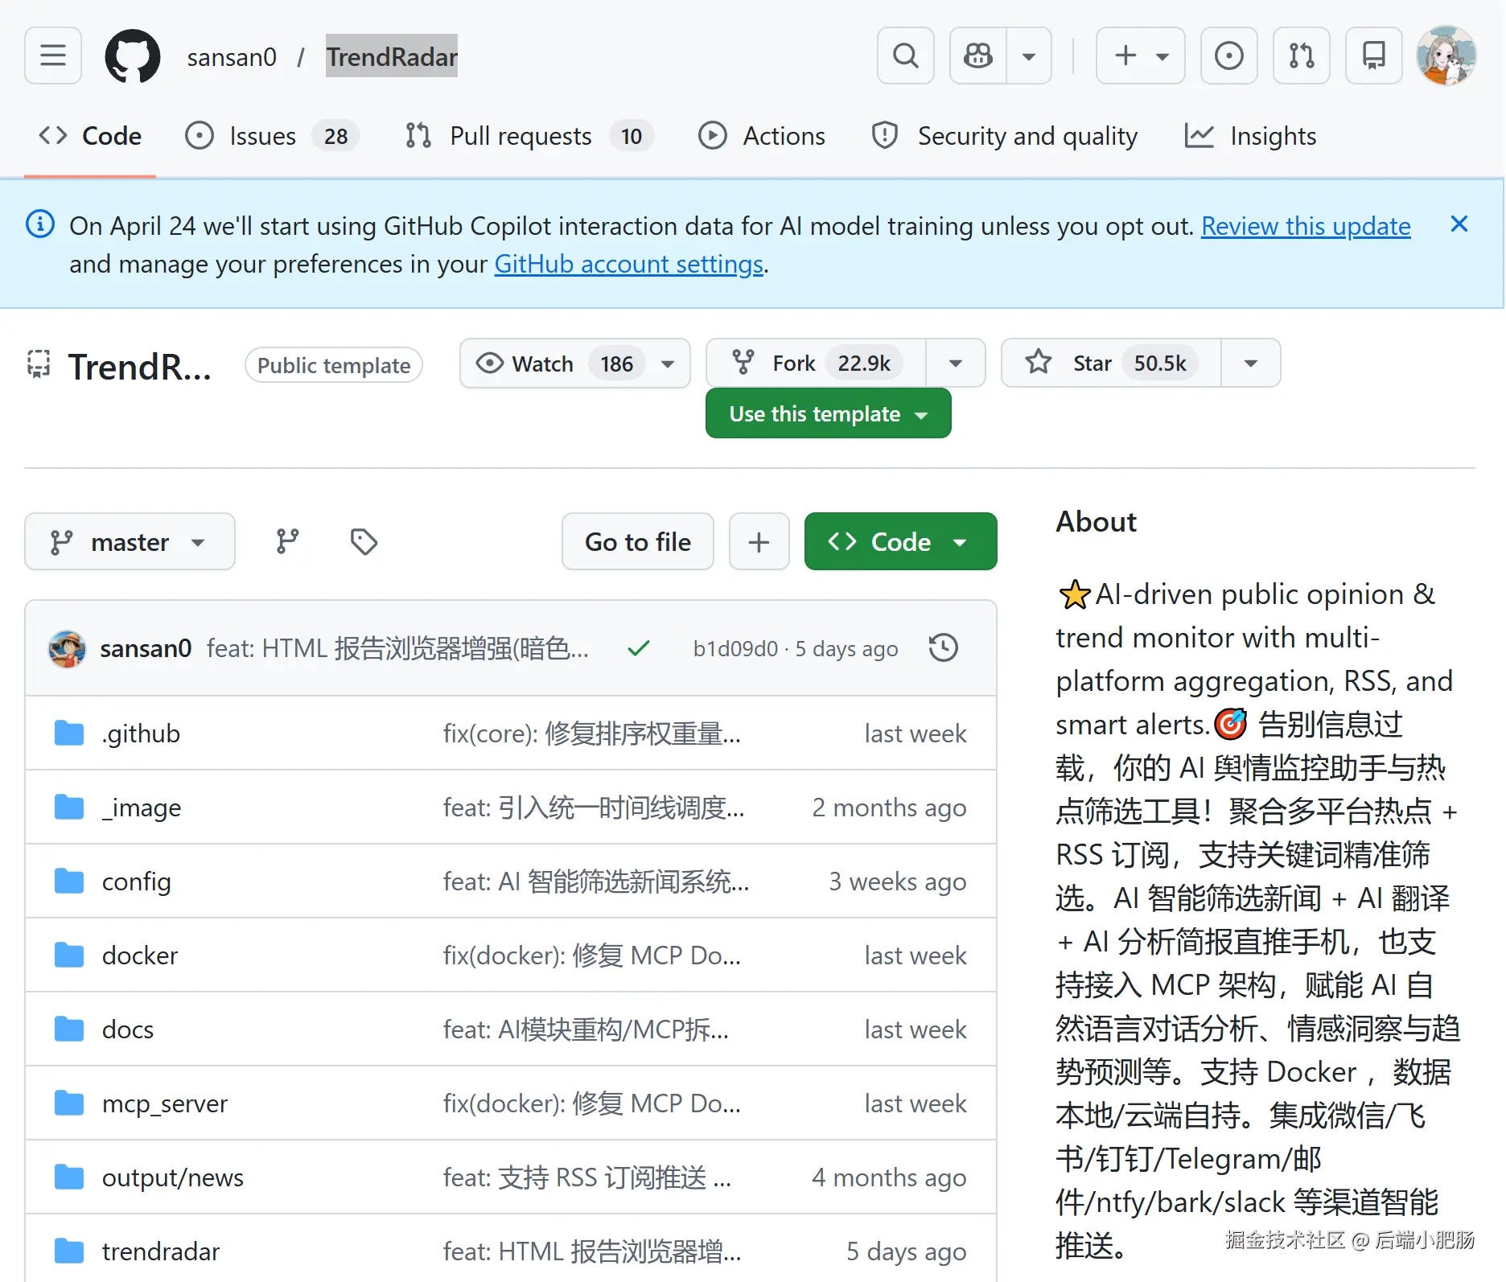The image size is (1506, 1282).
Task: Open the docker folder
Action: (x=140, y=955)
